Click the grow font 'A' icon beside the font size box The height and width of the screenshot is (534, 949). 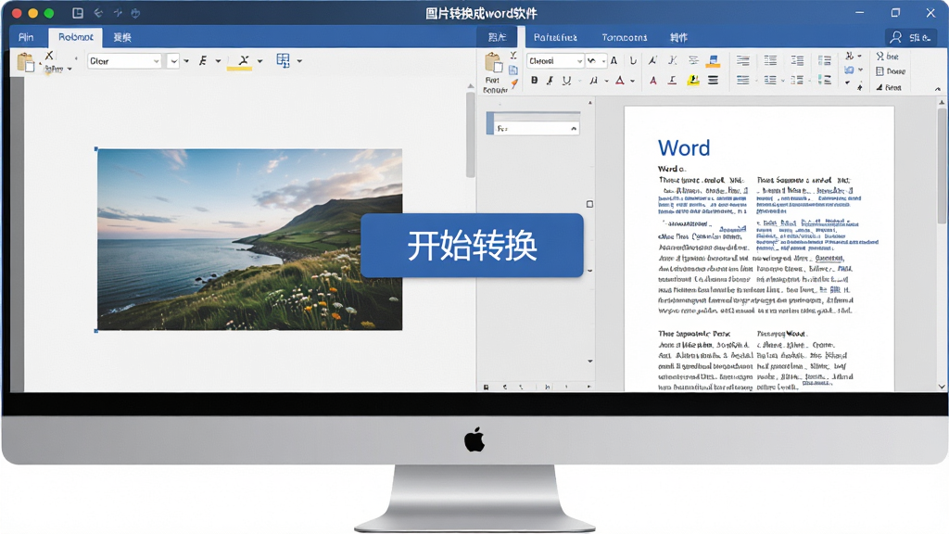(614, 60)
